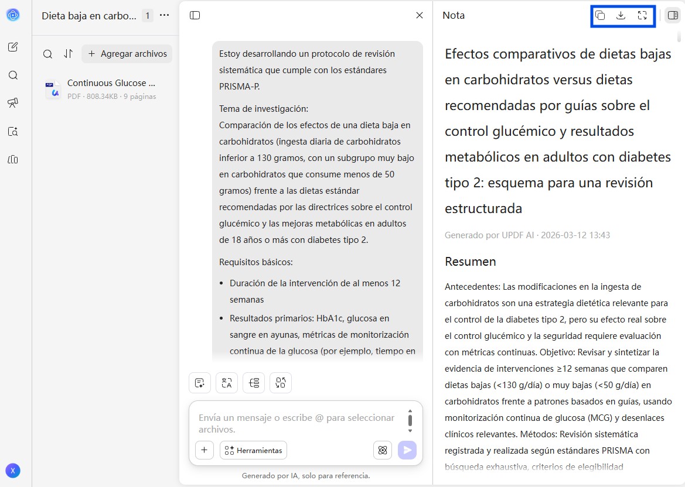The image size is (685, 487).
Task: Select the summarize document quick action icon
Action: pos(199,382)
